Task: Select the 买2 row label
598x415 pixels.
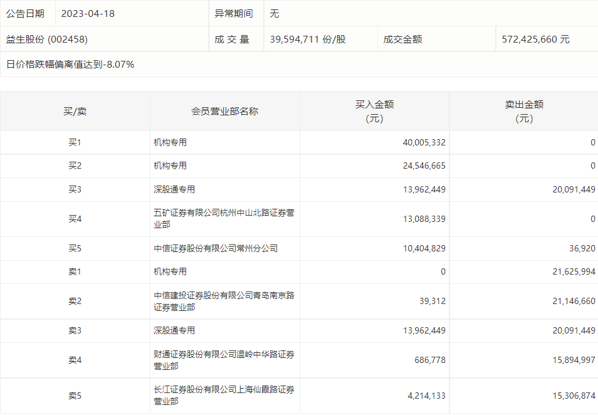Action: pyautogui.click(x=75, y=166)
